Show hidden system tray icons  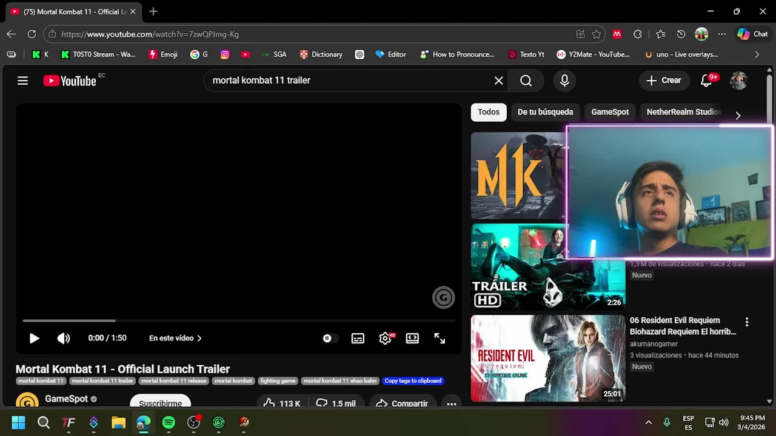tap(649, 422)
